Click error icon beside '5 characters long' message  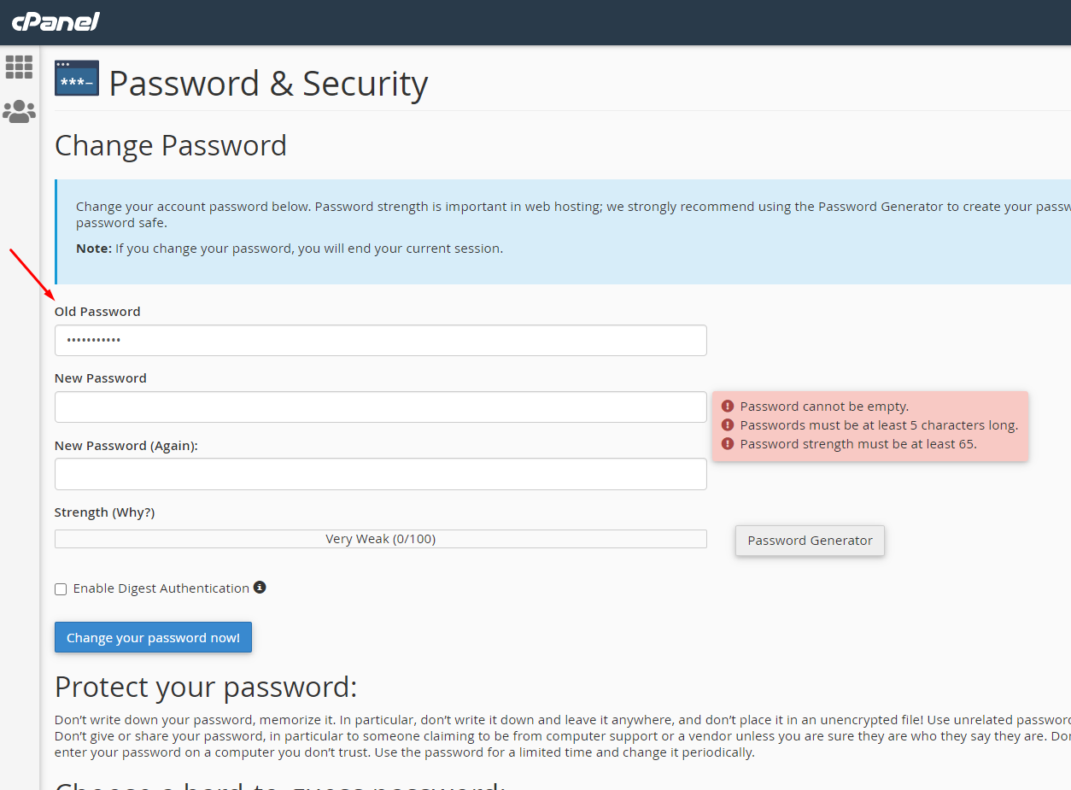[x=728, y=425]
